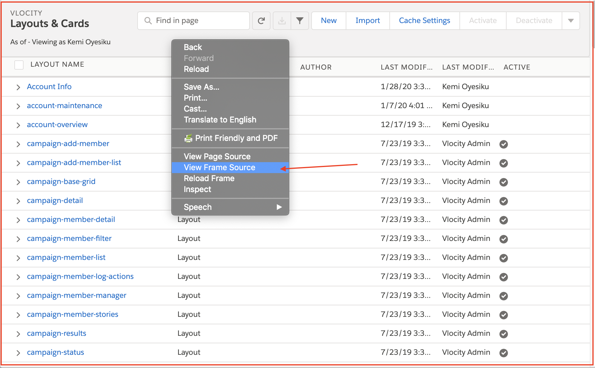Expand the campaign-member-list row
Image resolution: width=595 pixels, height=368 pixels.
18,258
